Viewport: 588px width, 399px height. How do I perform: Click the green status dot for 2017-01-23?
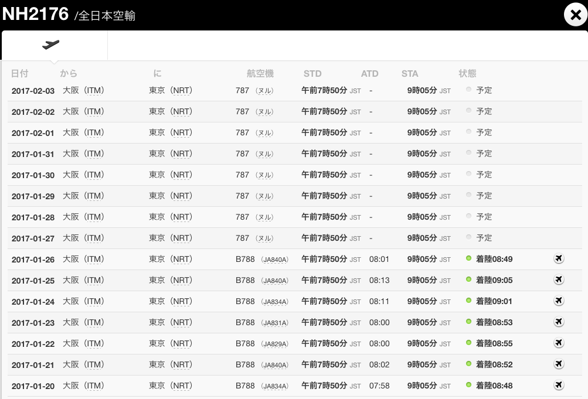(468, 322)
